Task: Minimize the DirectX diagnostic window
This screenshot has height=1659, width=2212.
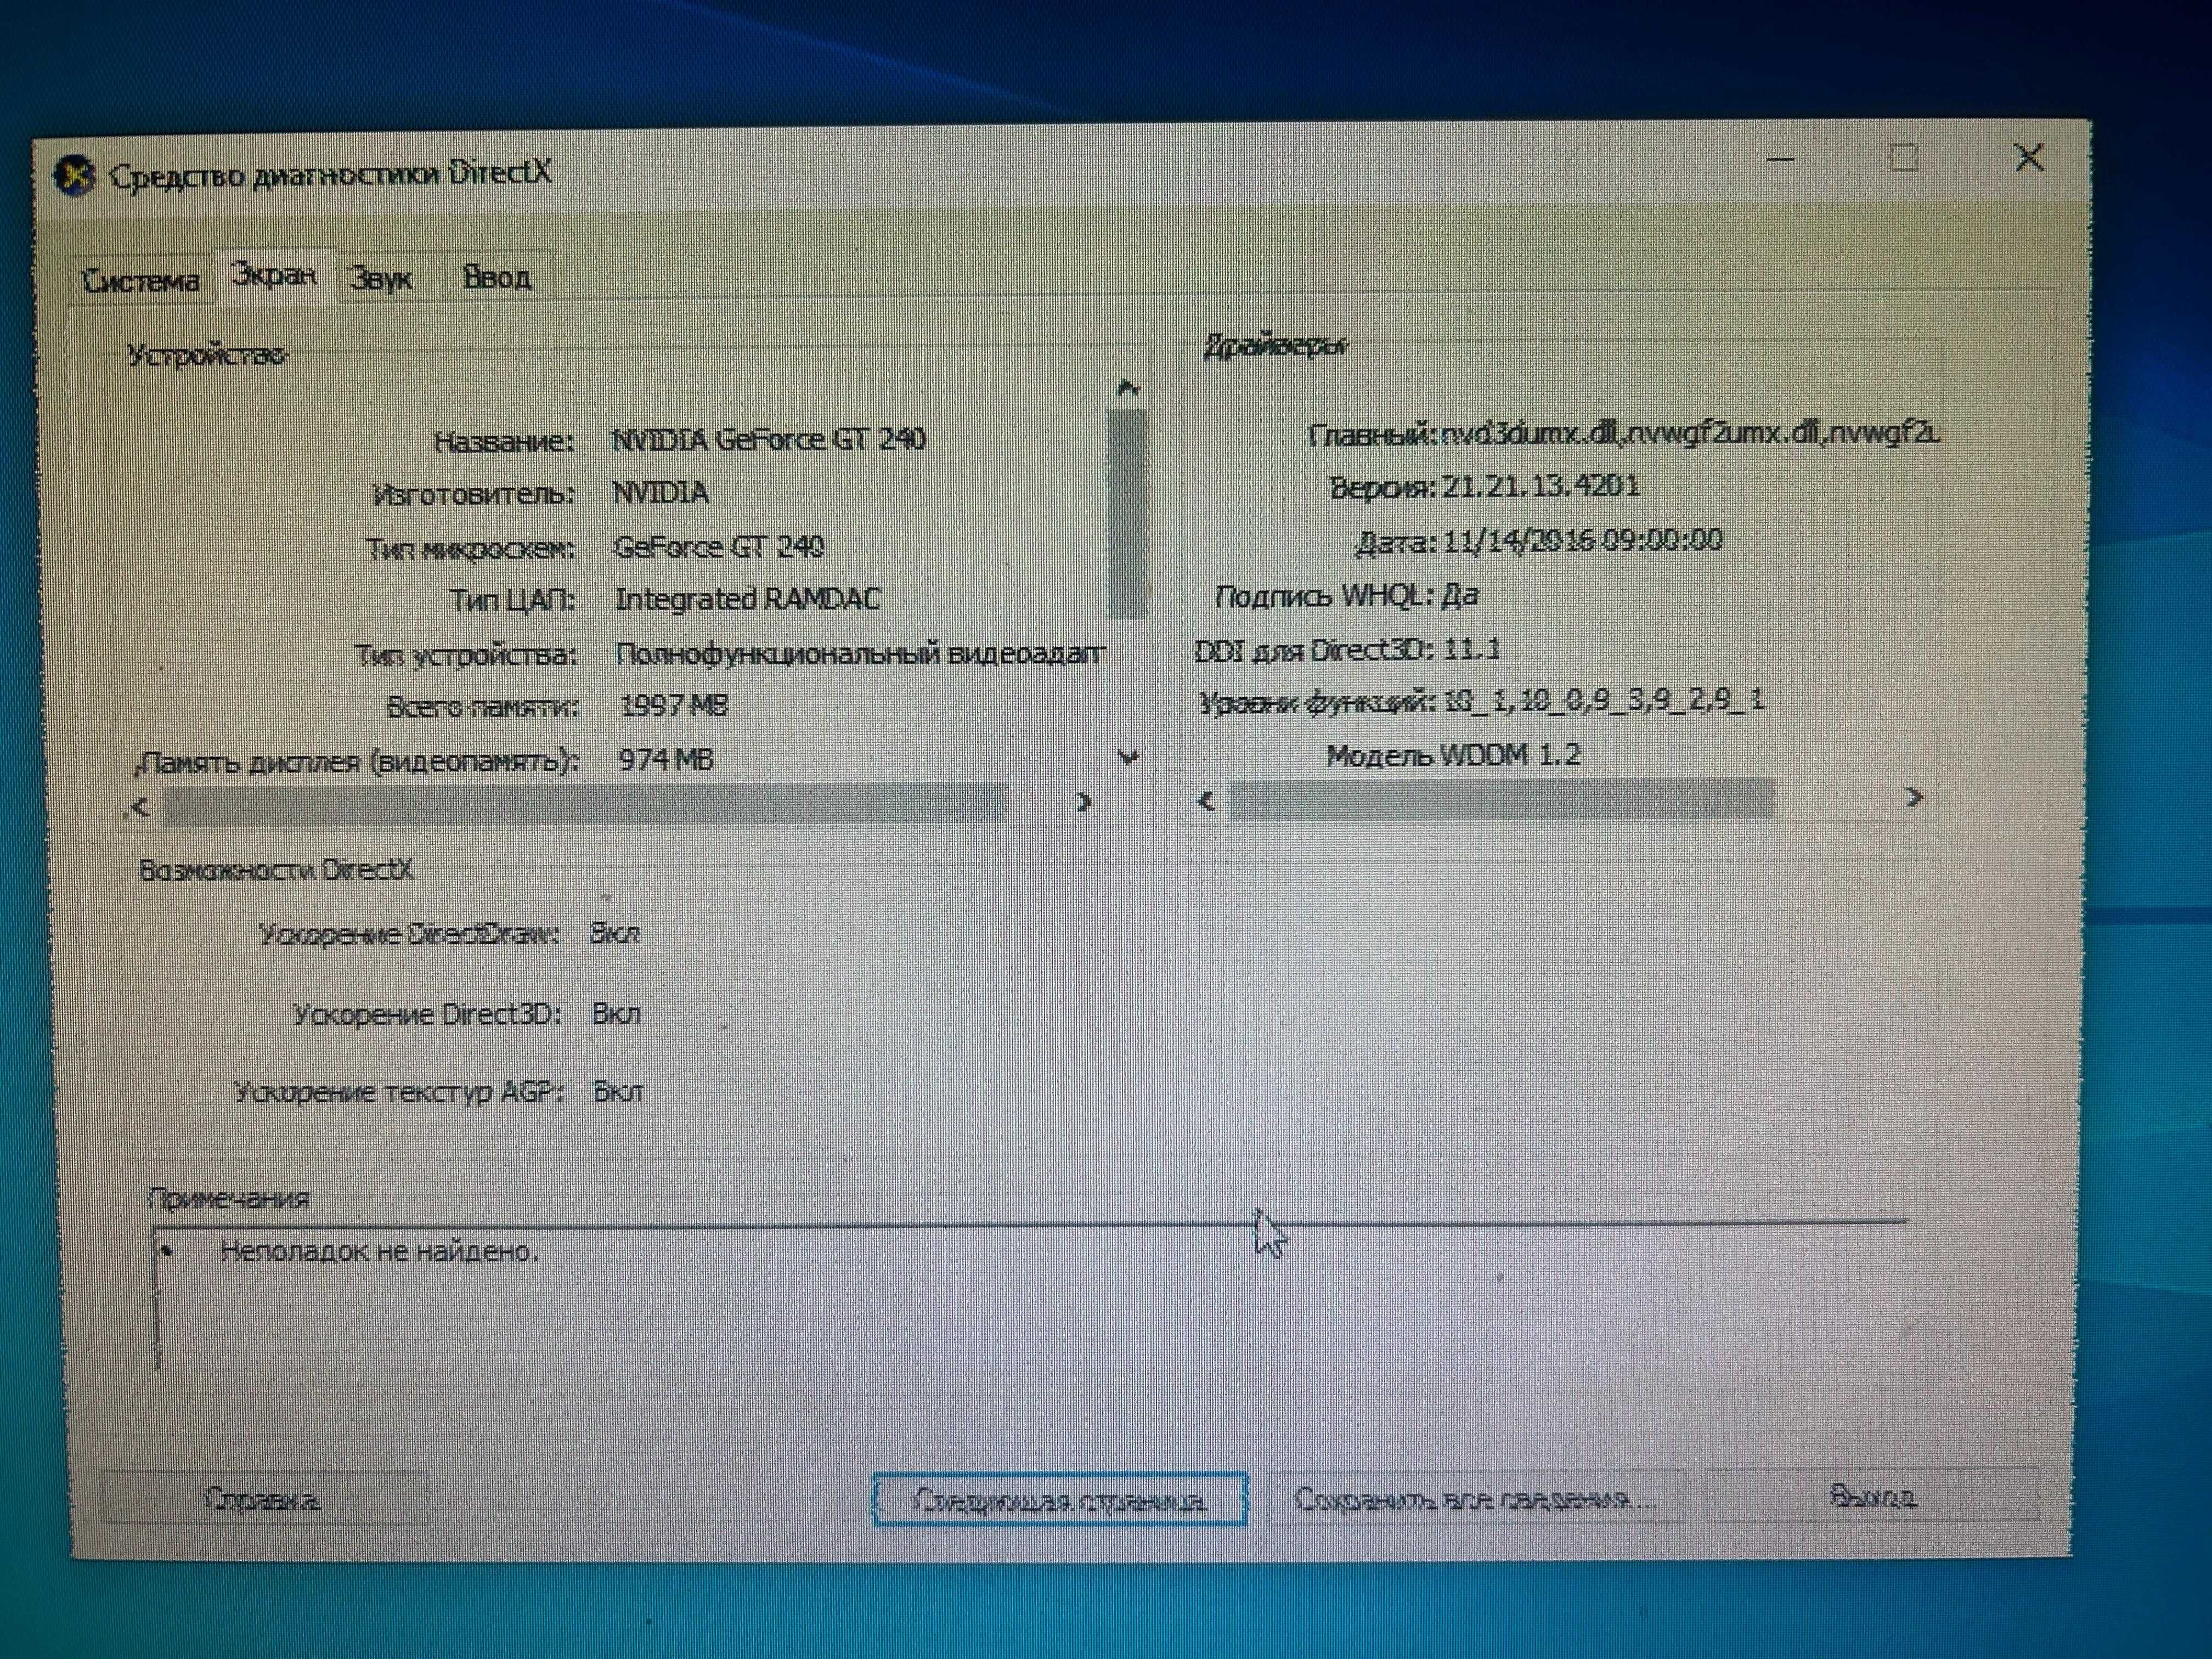Action: click(1780, 160)
